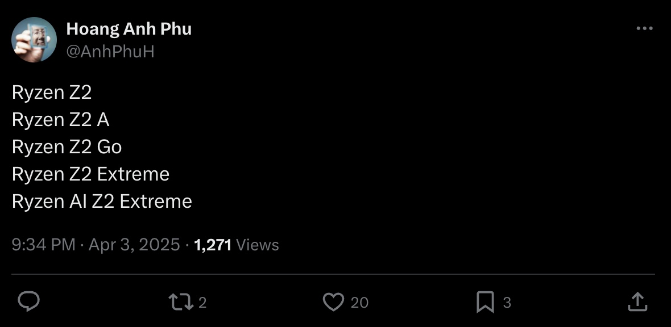671x327 pixels.
Task: Visit the @AnhPhuH handle link
Action: (x=110, y=52)
